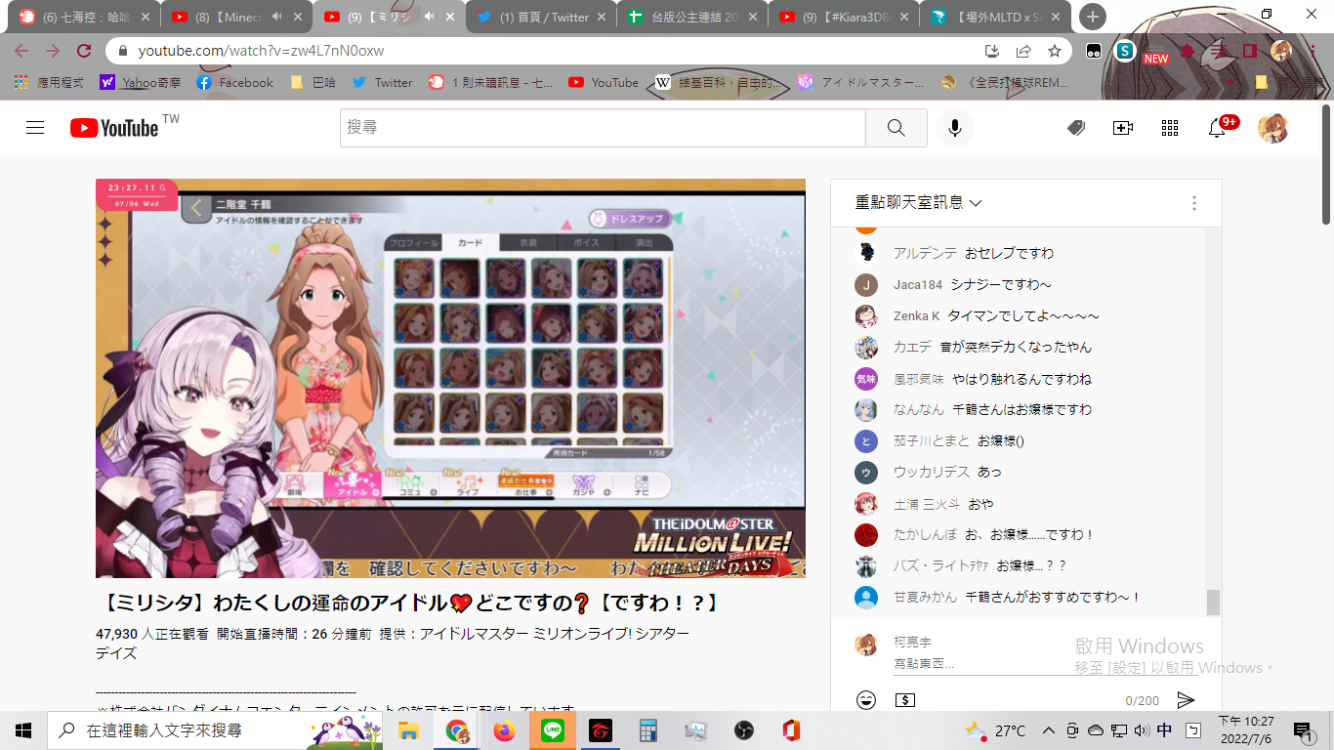Screen dimensions: 1334x750
Task: Switch to the 台版公主連結 tab
Action: [693, 17]
